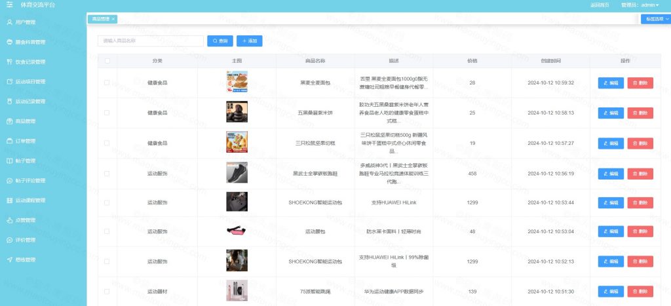Delete the 黑武士全掌碳板跑鞋 product

[640, 174]
